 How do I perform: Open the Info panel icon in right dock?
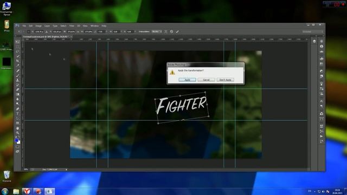(x=322, y=47)
